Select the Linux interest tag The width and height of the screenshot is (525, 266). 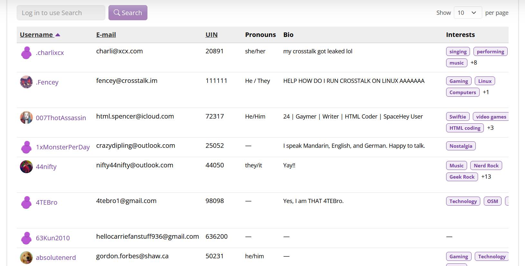(x=484, y=81)
